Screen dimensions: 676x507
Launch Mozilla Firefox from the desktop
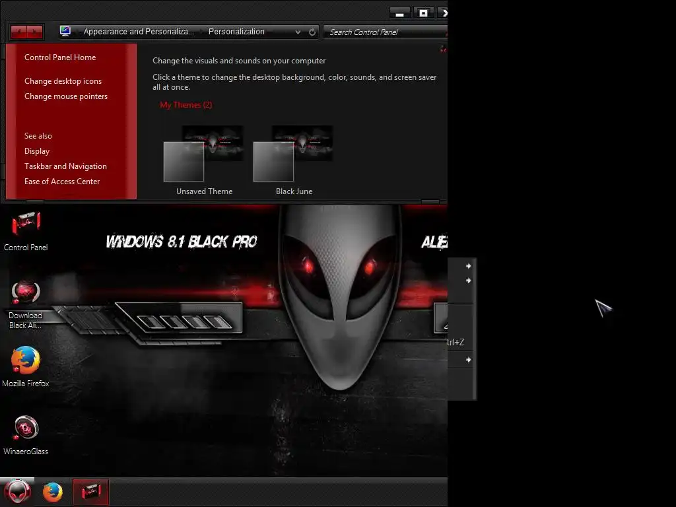click(26, 366)
